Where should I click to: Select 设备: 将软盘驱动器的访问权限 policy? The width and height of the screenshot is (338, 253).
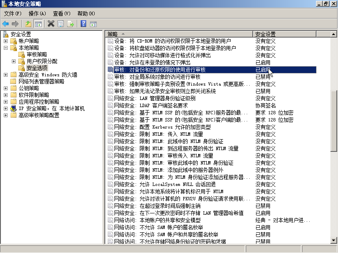click(175, 48)
